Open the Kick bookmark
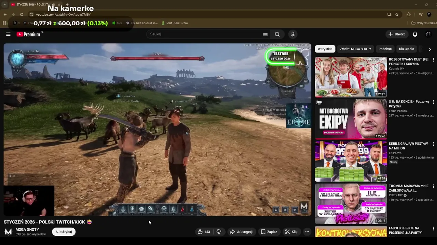 point(117,23)
